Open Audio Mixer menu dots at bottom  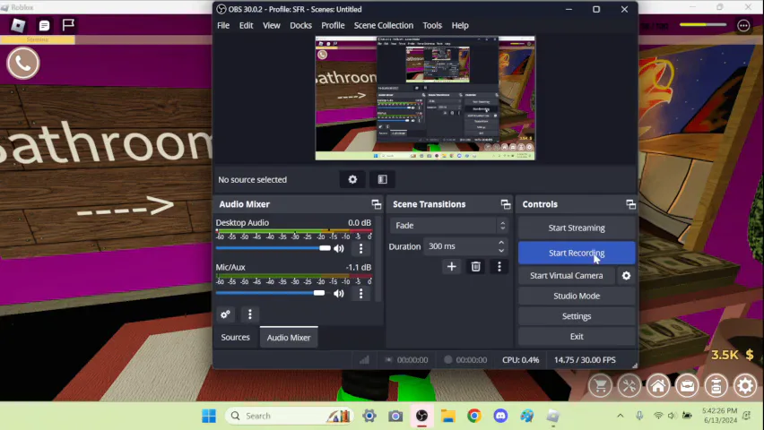[250, 314]
